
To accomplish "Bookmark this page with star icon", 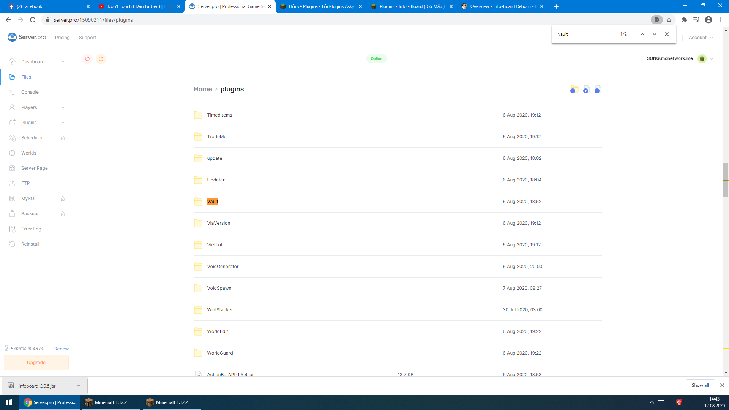I will coord(669,20).
